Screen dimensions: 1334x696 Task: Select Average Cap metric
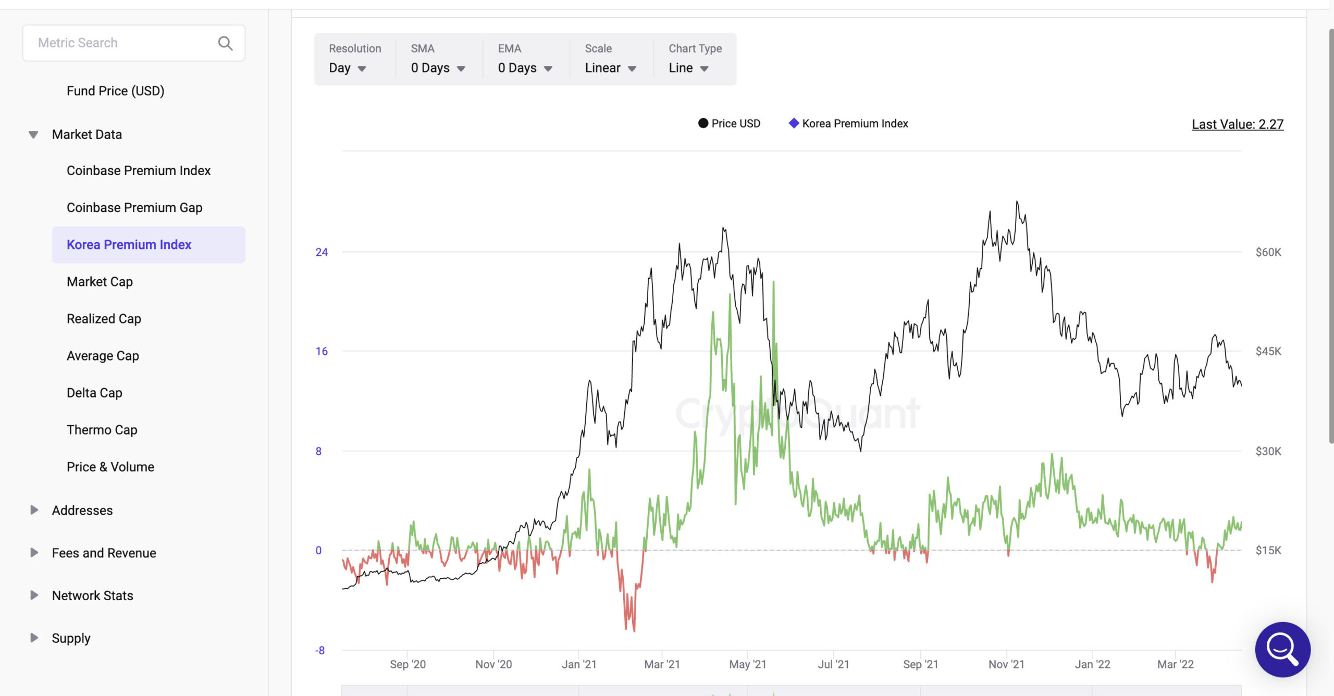click(103, 355)
